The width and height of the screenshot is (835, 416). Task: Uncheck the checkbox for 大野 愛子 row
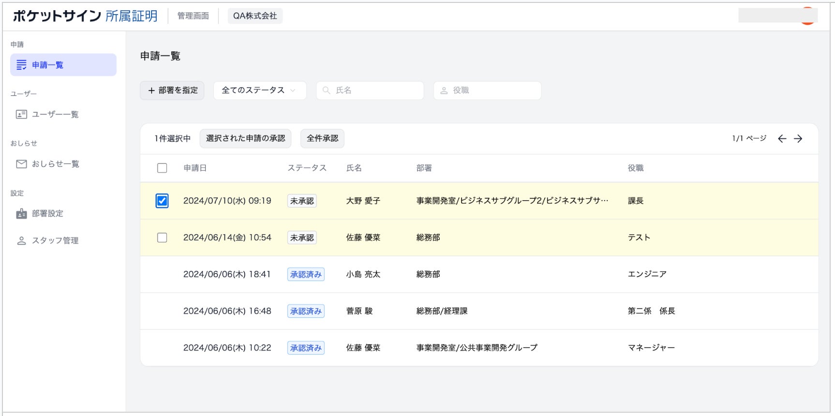(162, 201)
